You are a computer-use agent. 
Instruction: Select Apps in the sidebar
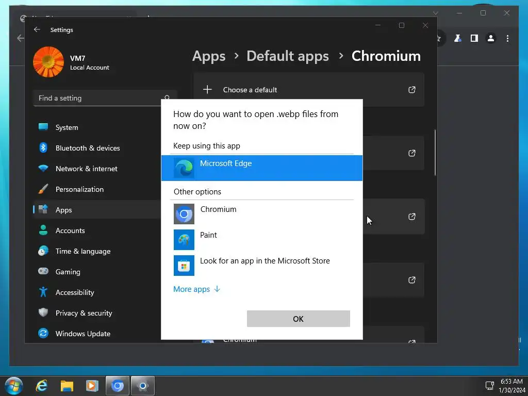click(97, 210)
